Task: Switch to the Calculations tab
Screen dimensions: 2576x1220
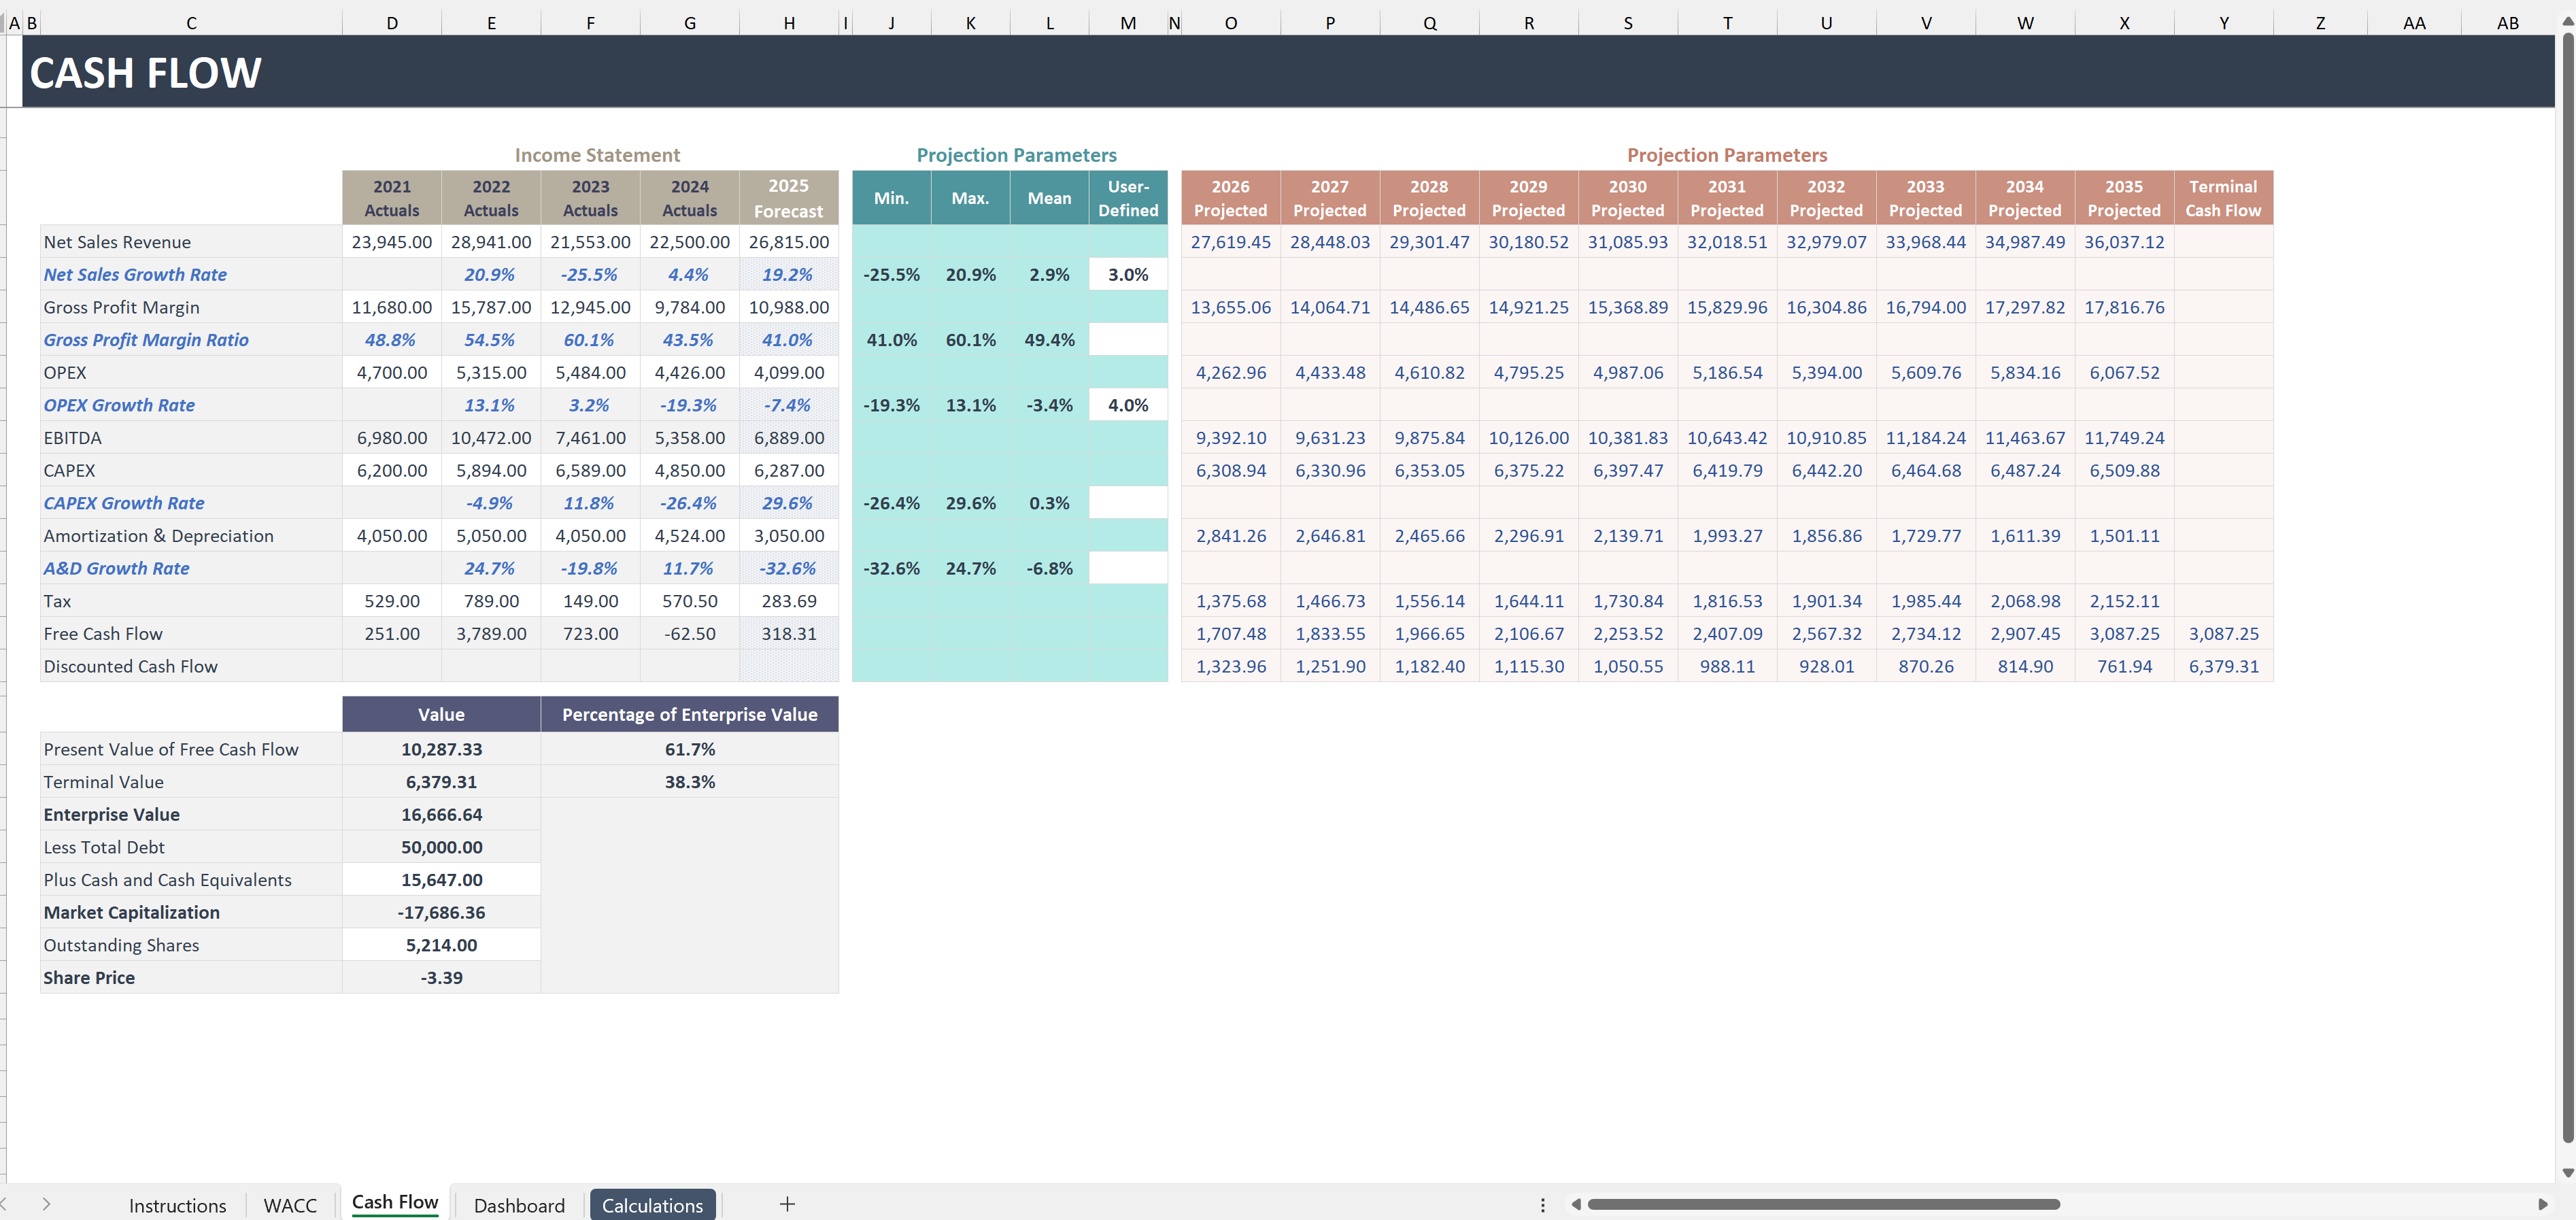Action: tap(652, 1204)
